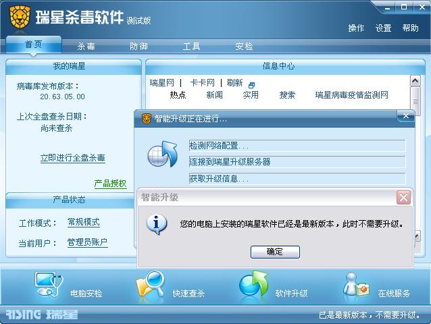
Task: Select the 热点 info tab
Action: click(178, 95)
